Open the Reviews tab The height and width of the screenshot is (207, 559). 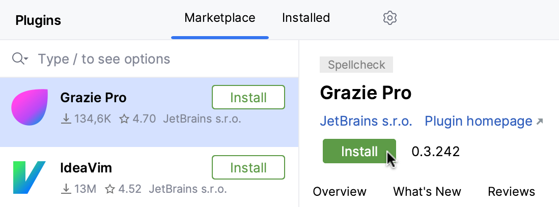coord(511,192)
